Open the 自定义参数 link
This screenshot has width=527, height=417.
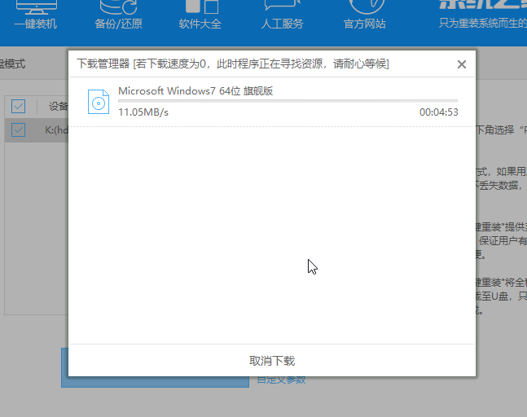[x=281, y=380]
